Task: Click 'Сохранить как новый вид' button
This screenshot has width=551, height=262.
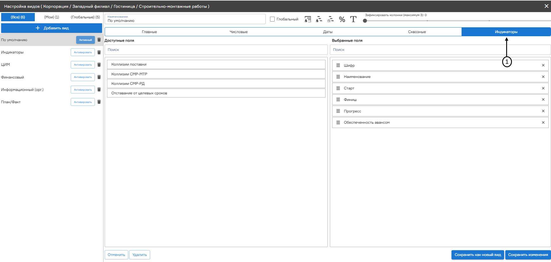Action: point(478,255)
